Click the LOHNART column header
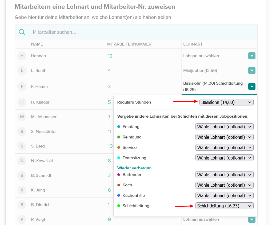The height and width of the screenshot is (225, 272). tap(193, 44)
